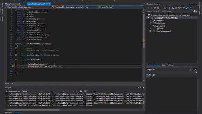Click the editor tab list overflow dropdown
202x114 pixels.
144,4
